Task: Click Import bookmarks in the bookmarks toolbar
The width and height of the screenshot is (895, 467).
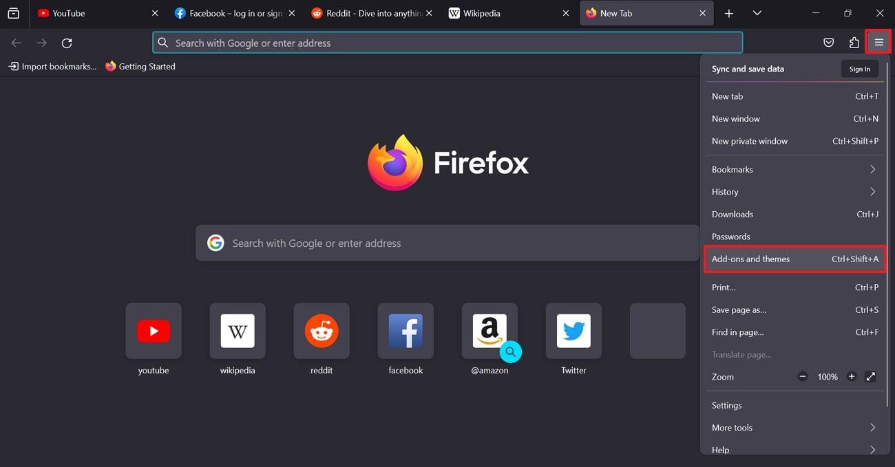Action: 53,66
